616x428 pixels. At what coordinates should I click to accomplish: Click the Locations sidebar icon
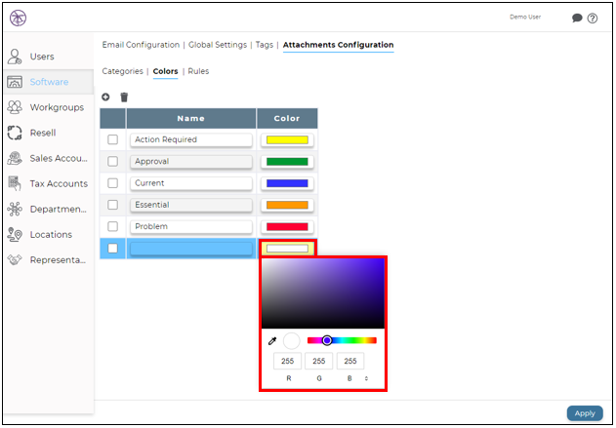pyautogui.click(x=15, y=235)
